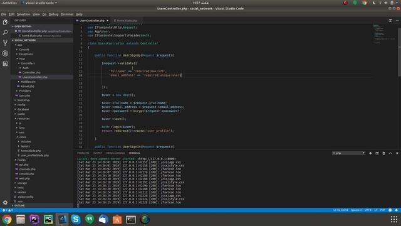401x226 pixels.
Task: Show applications grid in dock
Action: point(394,219)
